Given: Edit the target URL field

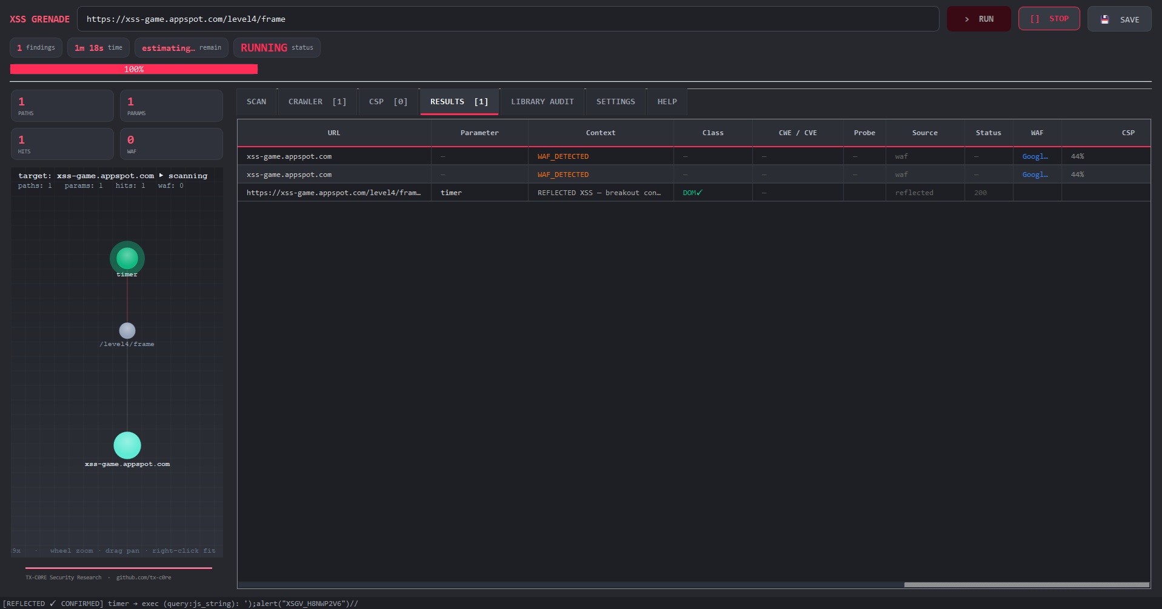Looking at the screenshot, I should (507, 19).
